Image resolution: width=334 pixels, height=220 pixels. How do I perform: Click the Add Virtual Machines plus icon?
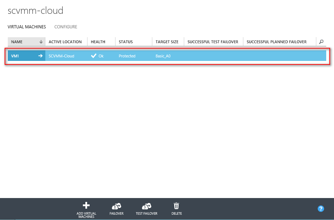pos(86,205)
